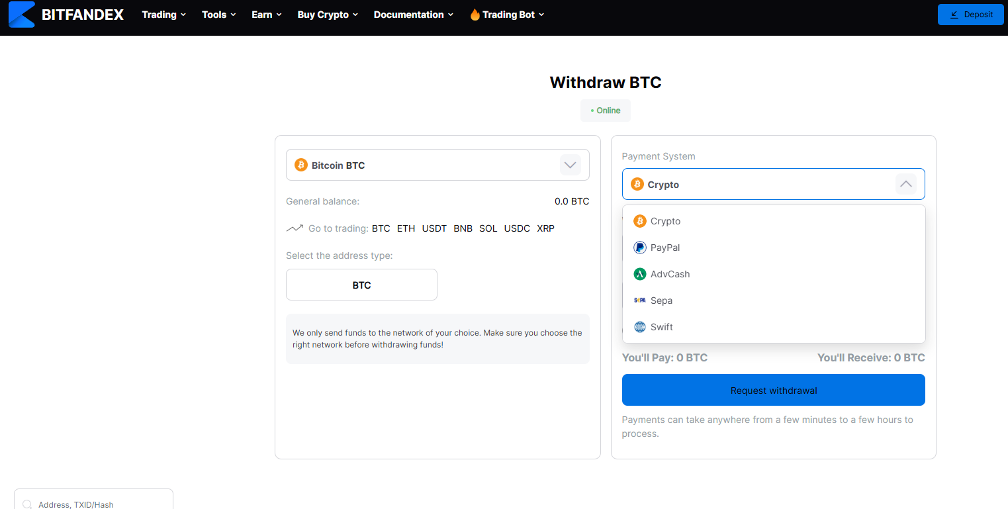Image resolution: width=1008 pixels, height=509 pixels.
Task: Click the BITFANDEX logo icon
Action: [x=22, y=14]
